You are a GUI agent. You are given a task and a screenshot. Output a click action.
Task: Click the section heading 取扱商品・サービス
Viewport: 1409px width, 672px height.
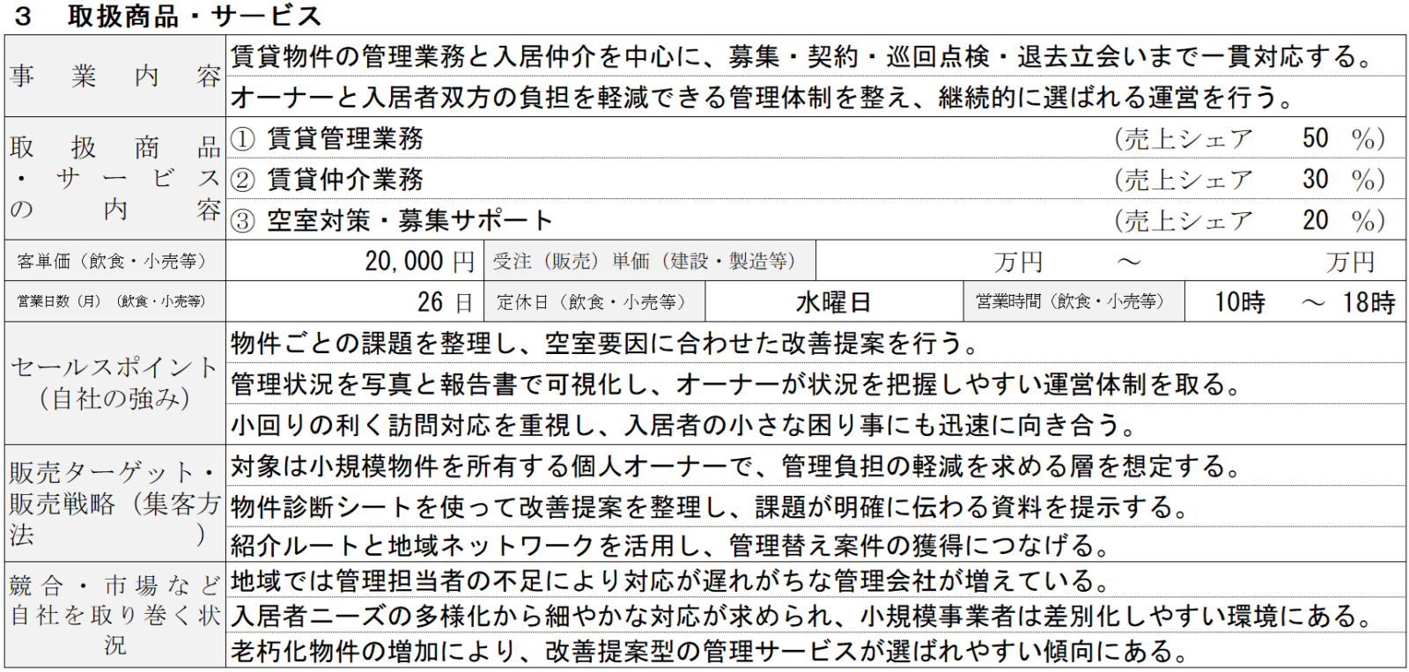[x=194, y=16]
